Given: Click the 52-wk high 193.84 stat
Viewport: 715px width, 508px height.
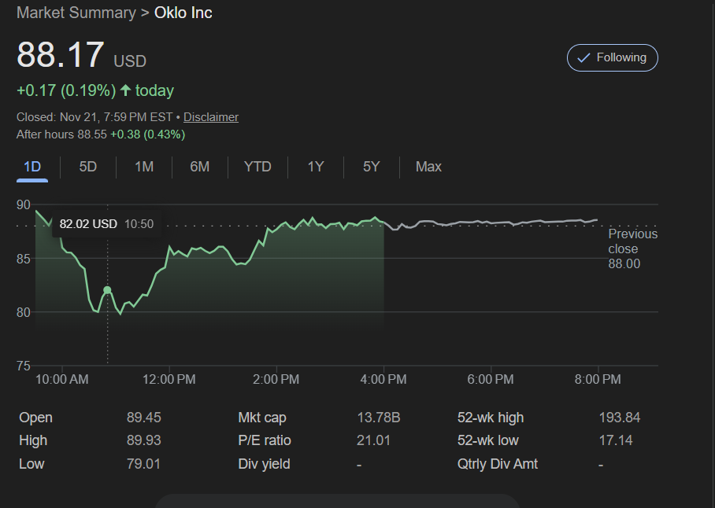Looking at the screenshot, I should pos(620,418).
